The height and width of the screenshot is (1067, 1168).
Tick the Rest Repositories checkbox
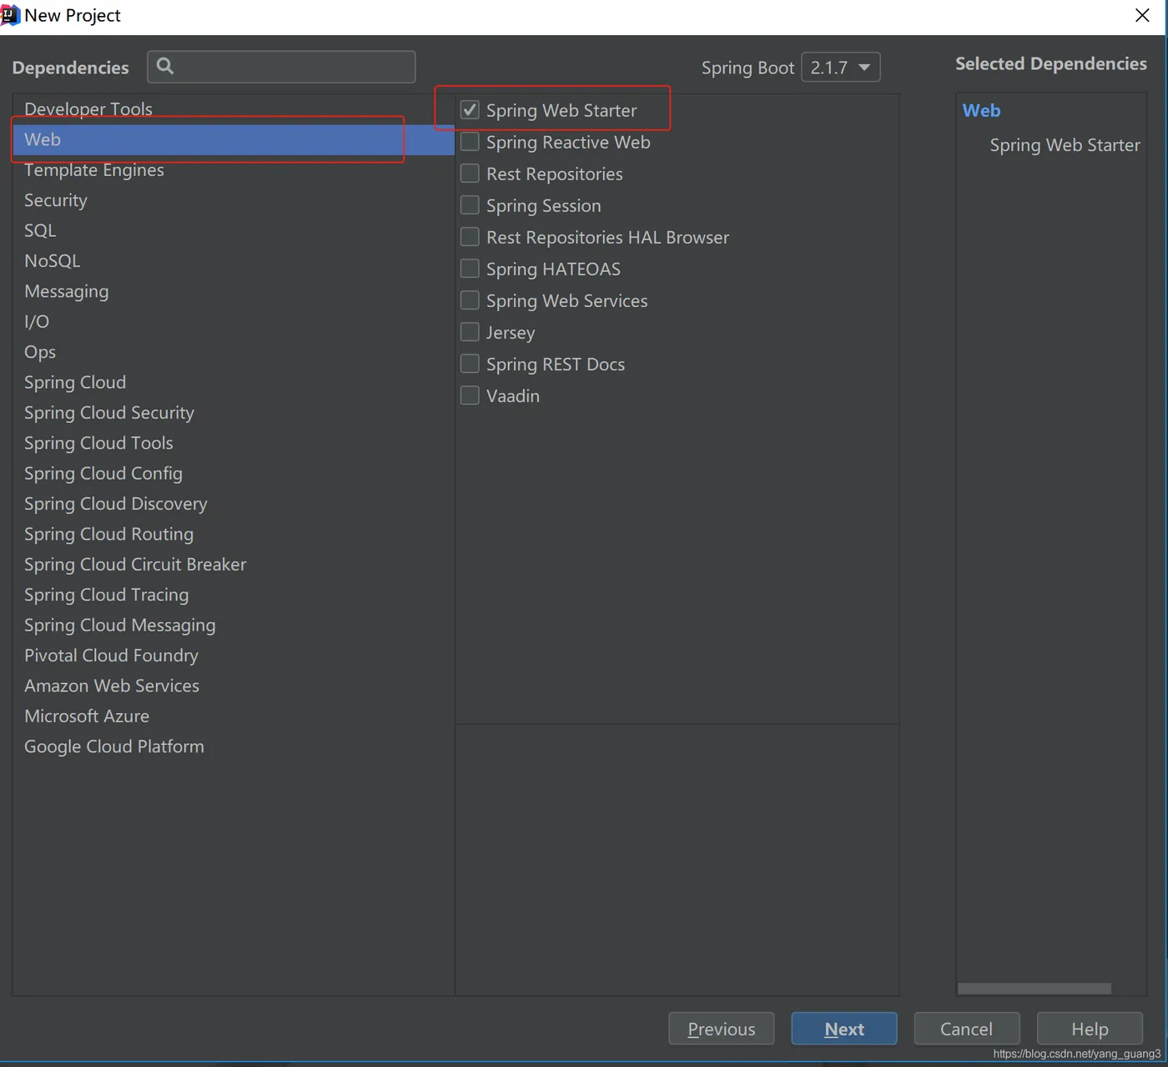point(470,174)
